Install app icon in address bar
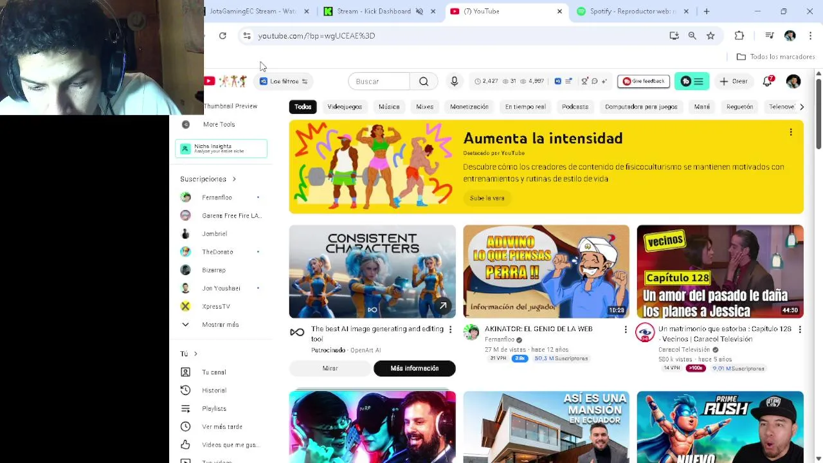 pyautogui.click(x=674, y=36)
